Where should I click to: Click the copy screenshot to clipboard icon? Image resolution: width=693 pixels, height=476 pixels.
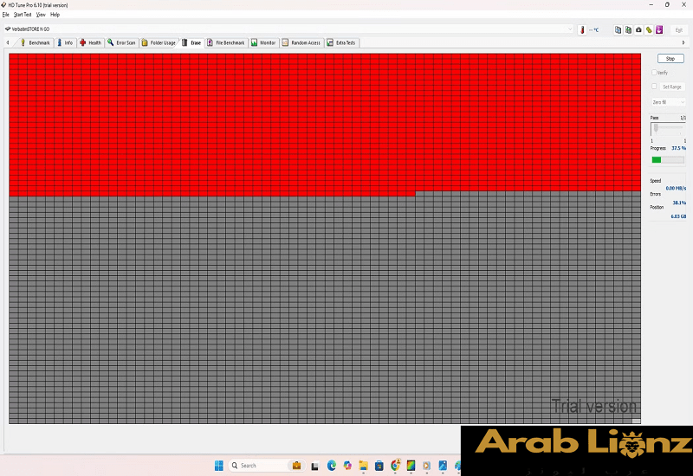(x=628, y=29)
